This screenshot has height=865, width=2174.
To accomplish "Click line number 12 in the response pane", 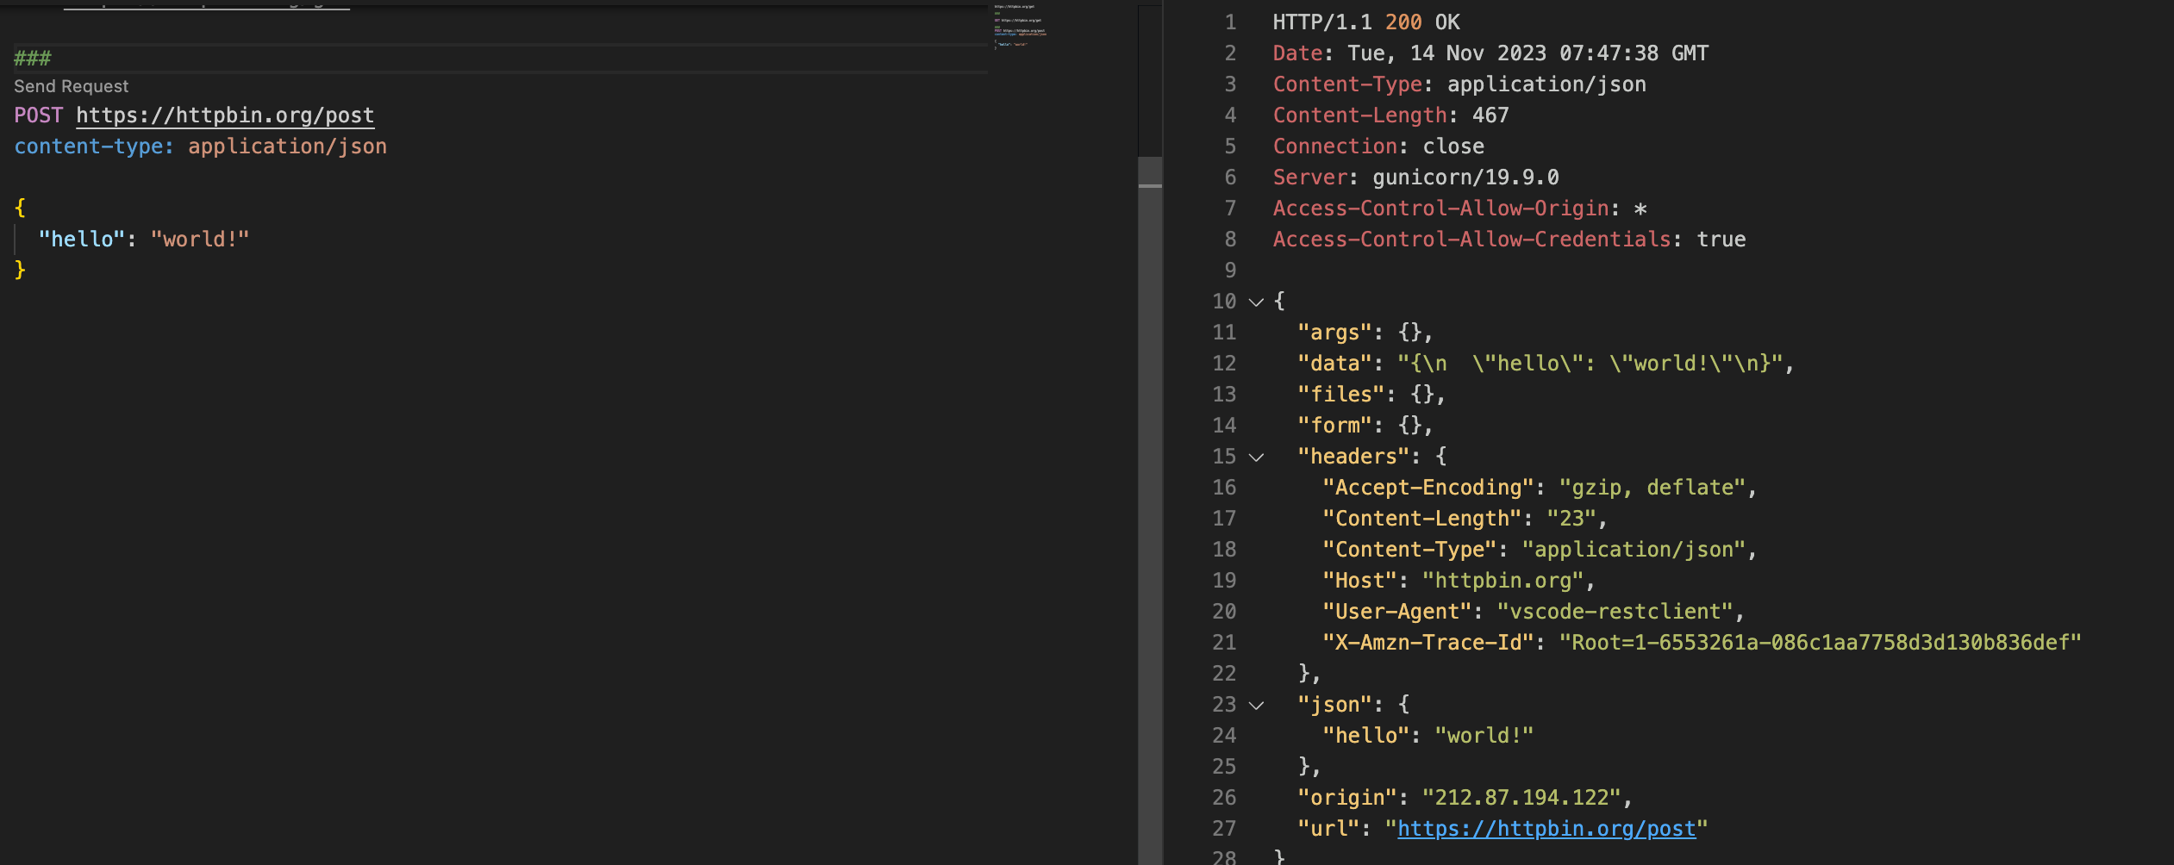I will click(1225, 364).
